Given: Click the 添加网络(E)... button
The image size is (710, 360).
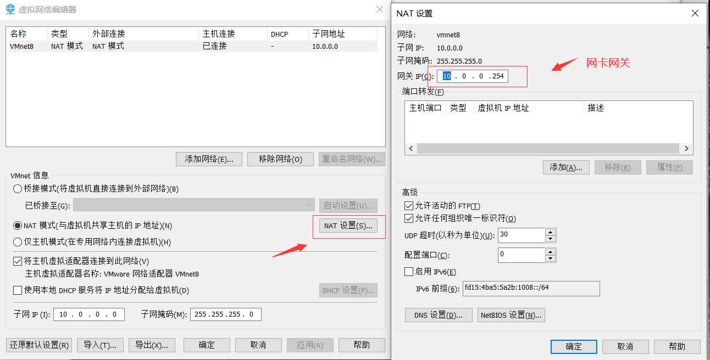Looking at the screenshot, I should 209,159.
